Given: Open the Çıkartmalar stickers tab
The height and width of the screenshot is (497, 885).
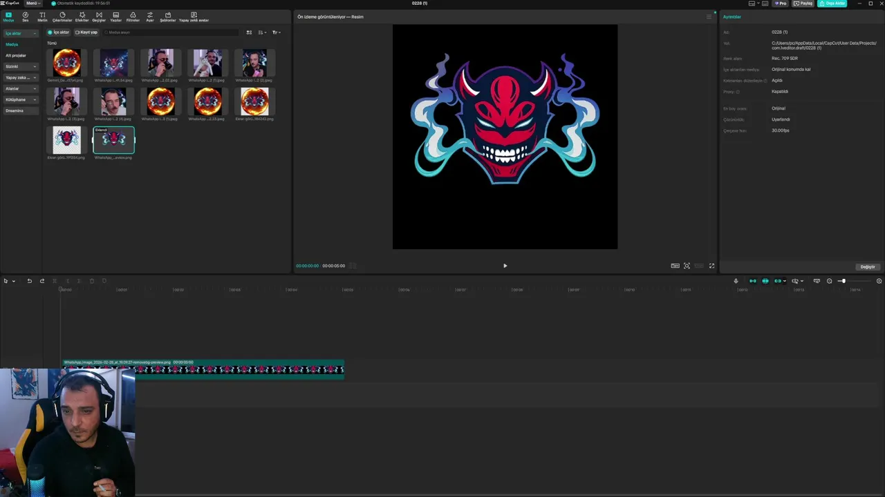Looking at the screenshot, I should (62, 17).
